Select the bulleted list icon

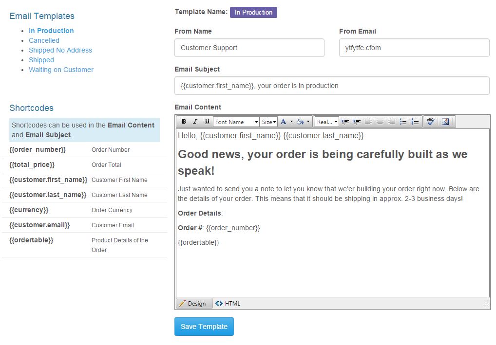point(403,121)
